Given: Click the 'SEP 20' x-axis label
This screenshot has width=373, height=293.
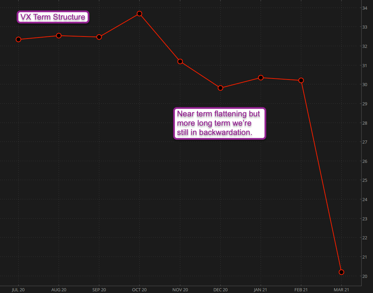Looking at the screenshot, I should 99,290.
